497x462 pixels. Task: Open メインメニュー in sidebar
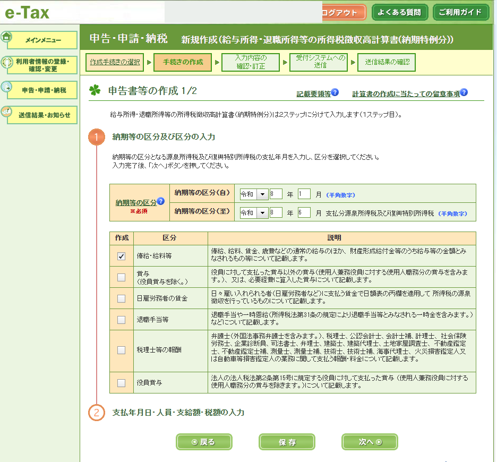click(x=42, y=40)
